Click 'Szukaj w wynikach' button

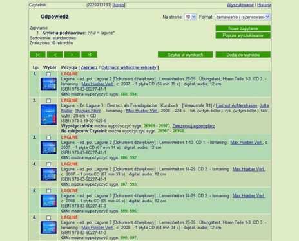click(x=185, y=55)
